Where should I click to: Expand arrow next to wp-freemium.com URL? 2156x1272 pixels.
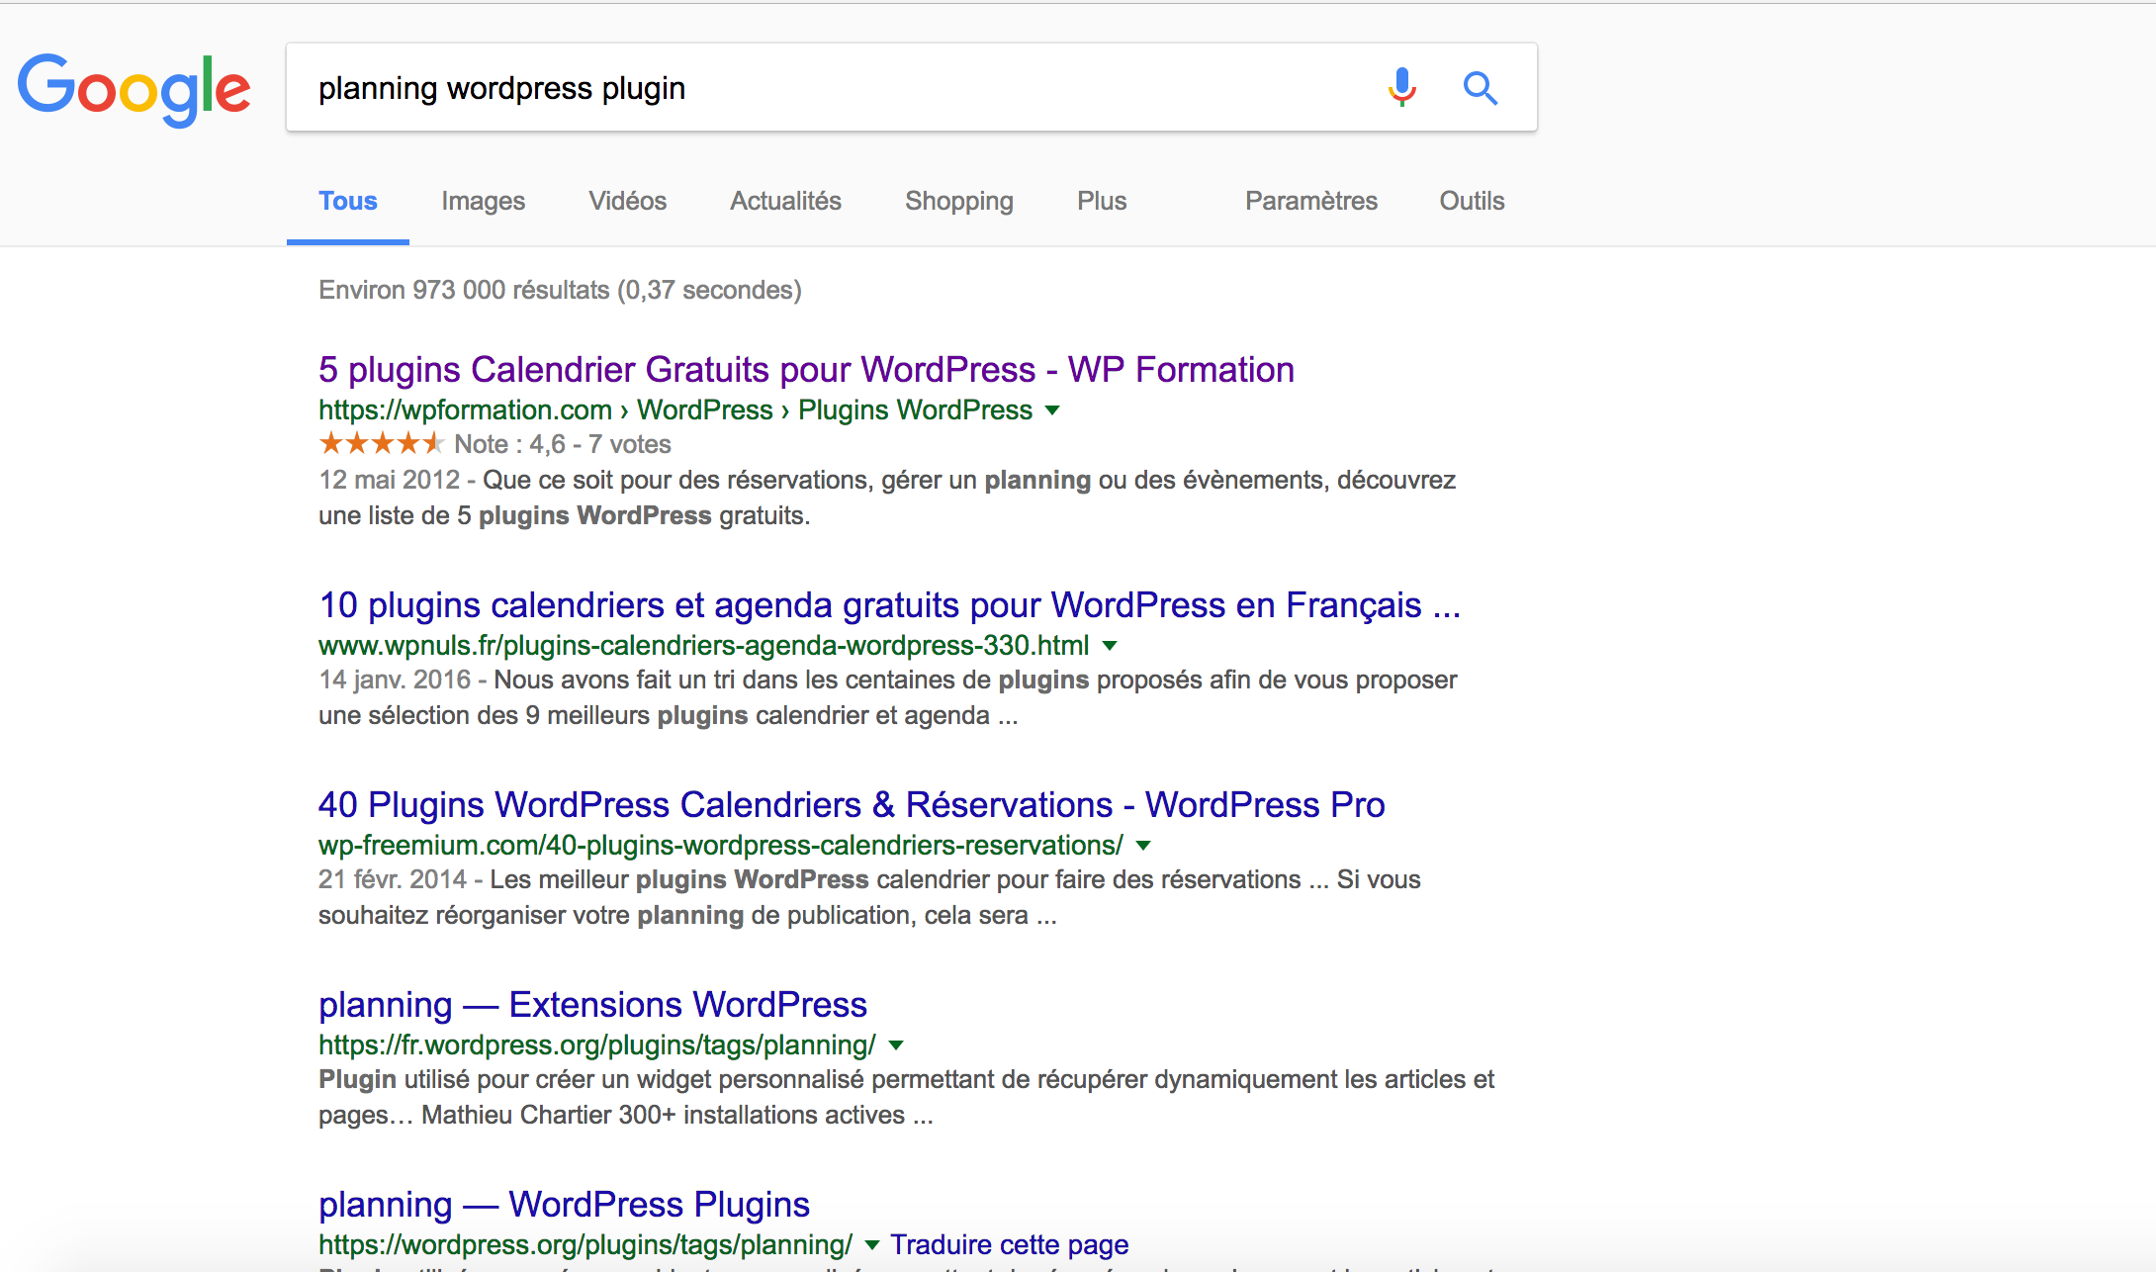click(1143, 846)
